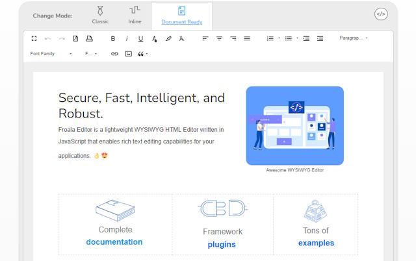Image resolution: width=416 pixels, height=261 pixels.
Task: Open the plugins link
Action: (222, 244)
